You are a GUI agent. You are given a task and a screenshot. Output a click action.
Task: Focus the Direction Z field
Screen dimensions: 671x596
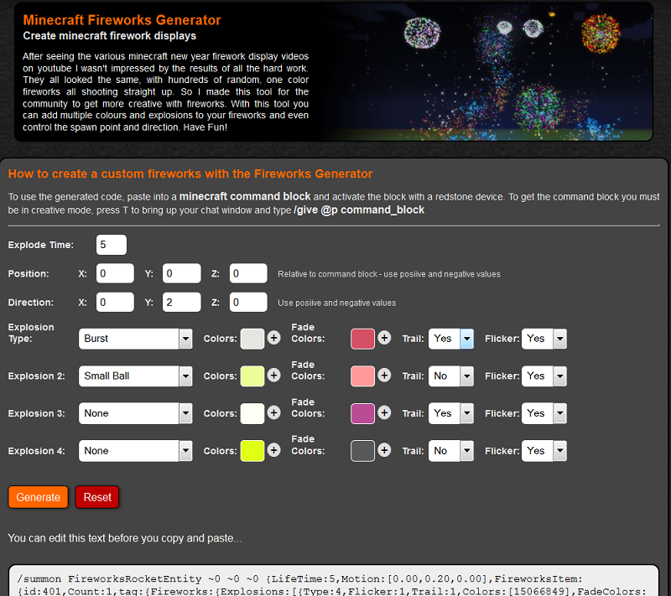(x=248, y=302)
